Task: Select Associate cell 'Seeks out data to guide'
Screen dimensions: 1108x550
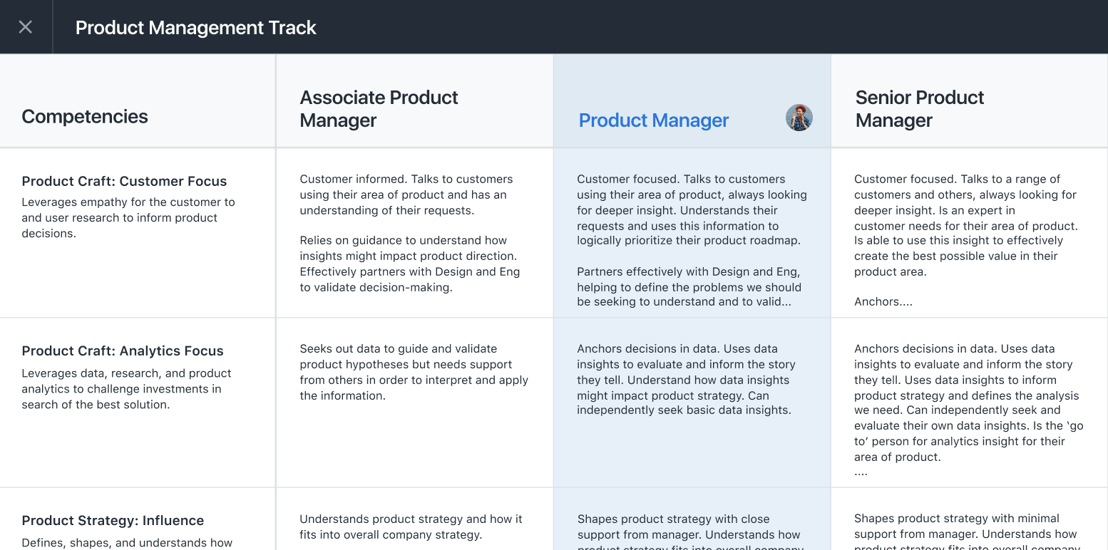Action: pyautogui.click(x=414, y=403)
